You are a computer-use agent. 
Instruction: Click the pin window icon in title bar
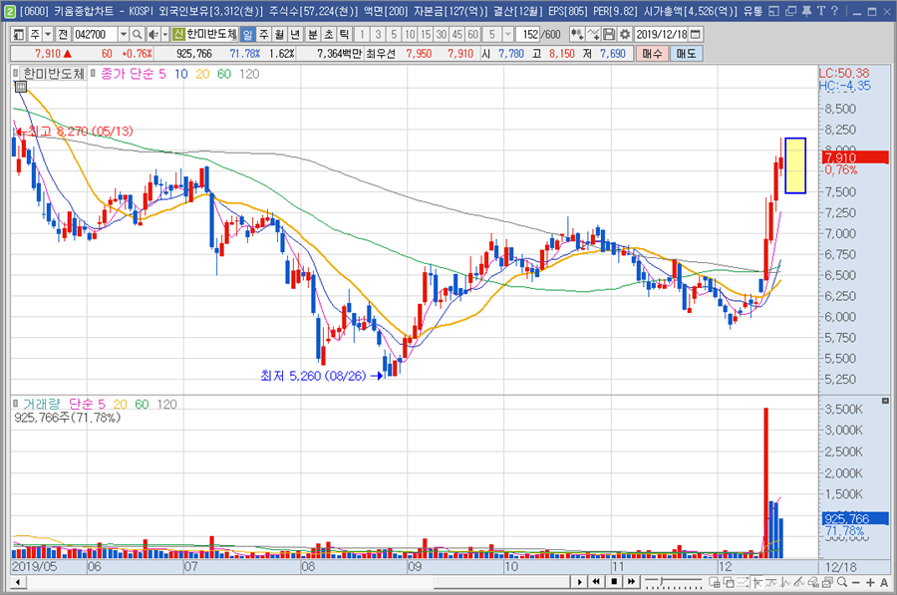[x=806, y=11]
